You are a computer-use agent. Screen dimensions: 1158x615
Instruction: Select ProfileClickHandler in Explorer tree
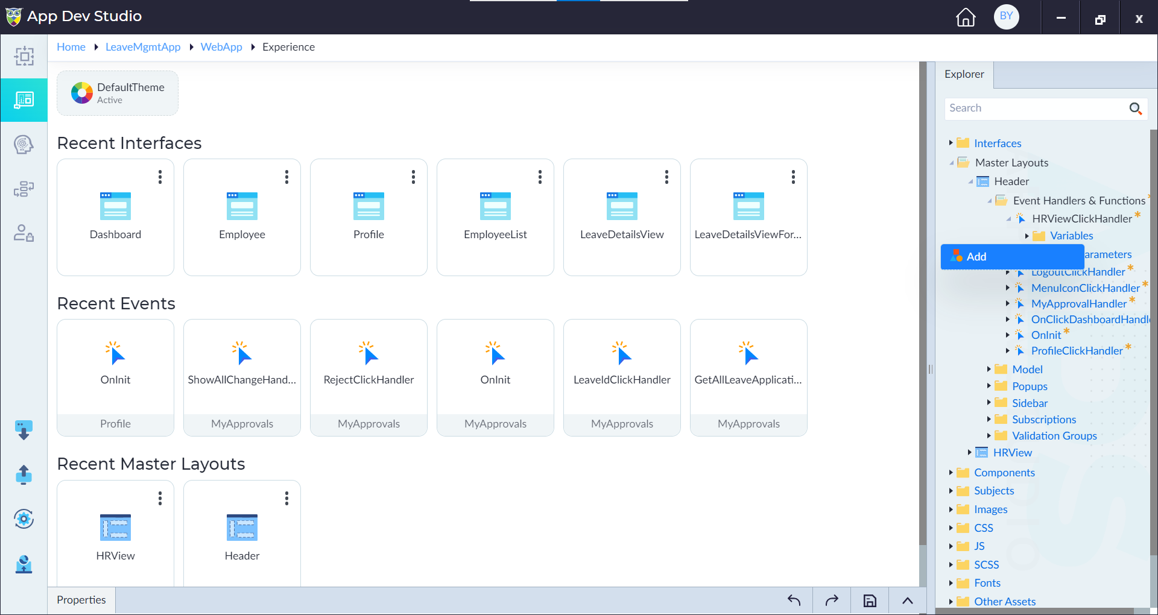1077,351
